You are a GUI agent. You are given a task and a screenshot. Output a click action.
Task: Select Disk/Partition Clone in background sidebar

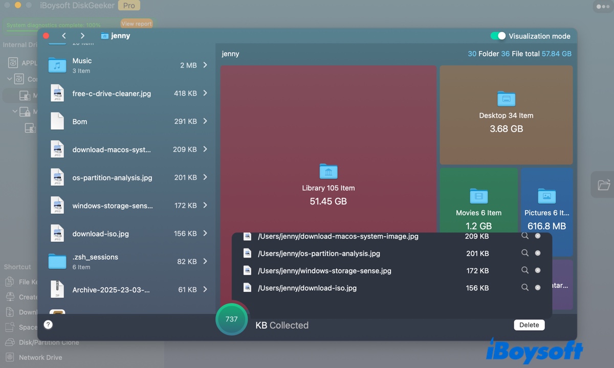[49, 342]
